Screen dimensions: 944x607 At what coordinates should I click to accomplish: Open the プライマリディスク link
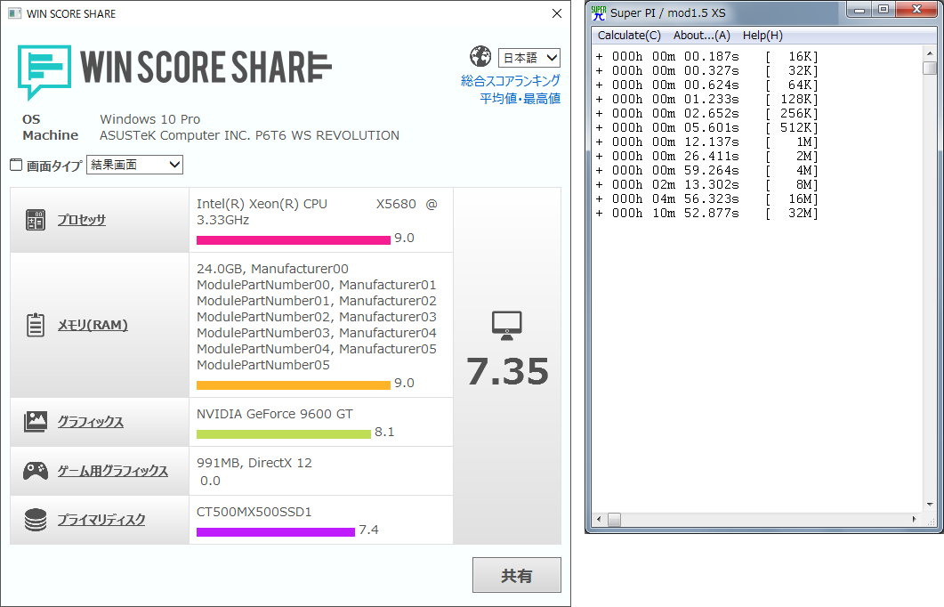pyautogui.click(x=101, y=520)
